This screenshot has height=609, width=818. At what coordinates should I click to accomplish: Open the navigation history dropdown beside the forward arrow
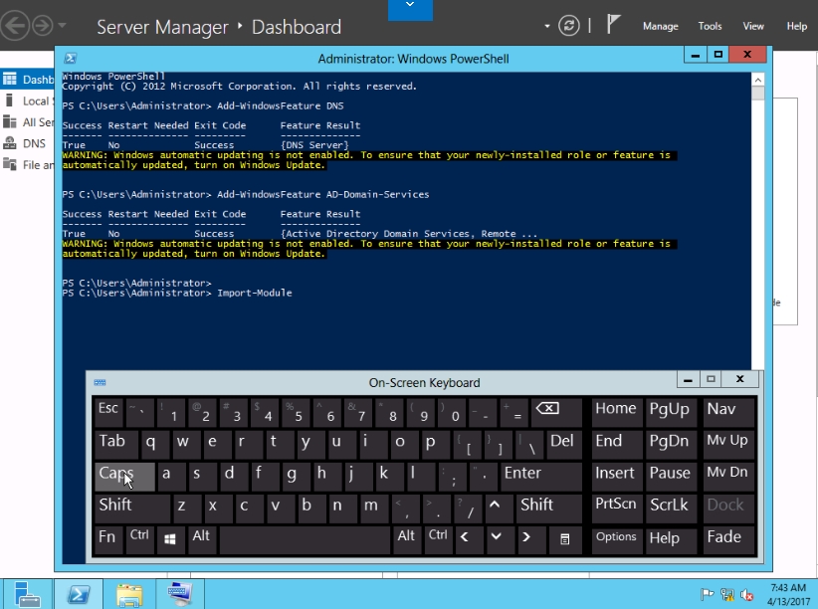[63, 26]
